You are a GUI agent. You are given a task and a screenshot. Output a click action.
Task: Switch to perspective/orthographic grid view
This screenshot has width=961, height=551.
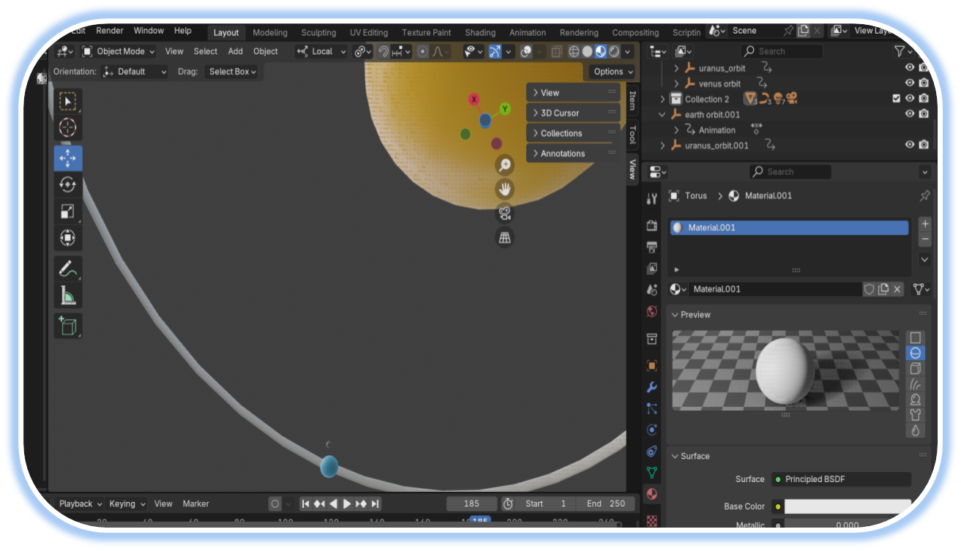point(504,238)
